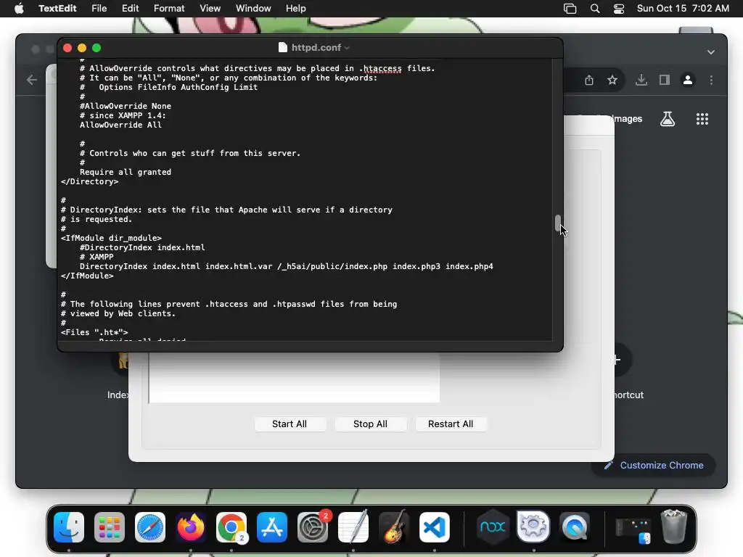Open Launchpad from the Dock

[110, 527]
